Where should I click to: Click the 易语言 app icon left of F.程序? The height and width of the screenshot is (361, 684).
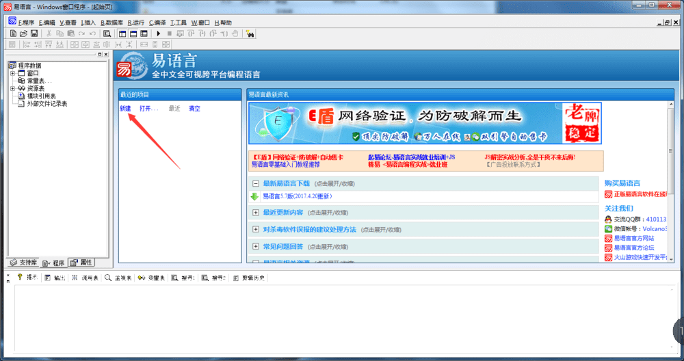pyautogui.click(x=12, y=21)
